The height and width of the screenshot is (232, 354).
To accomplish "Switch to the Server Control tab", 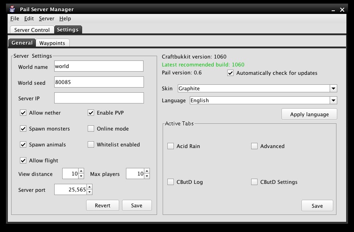I will pyautogui.click(x=32, y=30).
